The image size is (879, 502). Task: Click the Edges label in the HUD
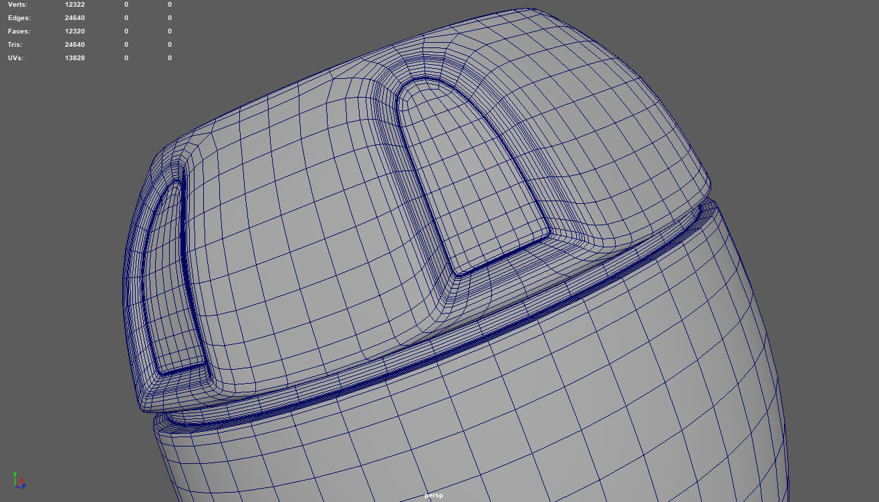[x=19, y=18]
